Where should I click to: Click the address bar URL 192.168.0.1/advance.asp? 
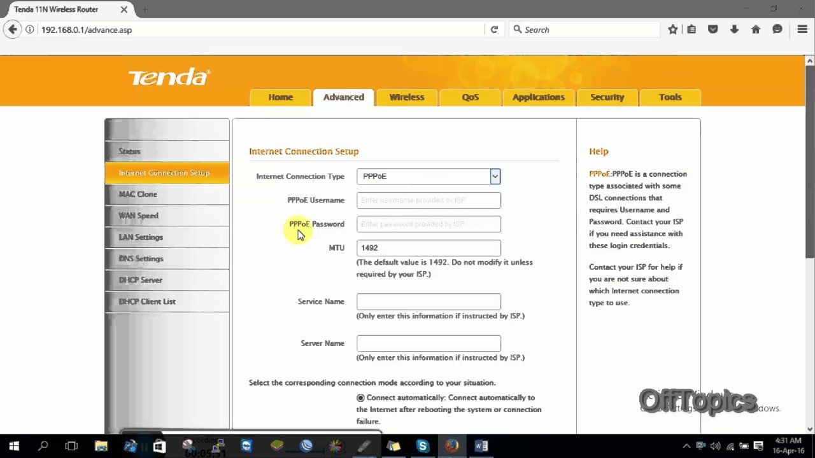(x=87, y=30)
